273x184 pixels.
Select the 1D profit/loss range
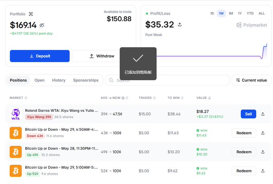pos(212,13)
